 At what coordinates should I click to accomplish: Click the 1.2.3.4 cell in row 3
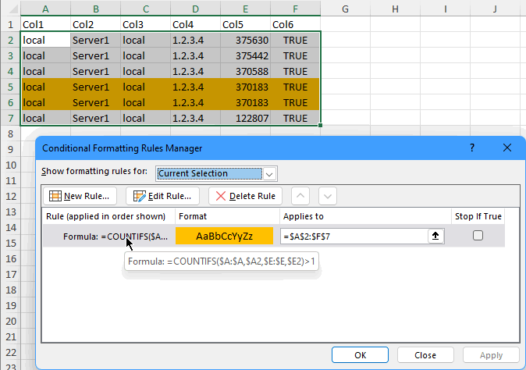click(195, 55)
